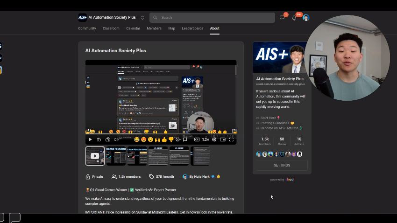Click the sidebar card title 'AI Automation Society Plus'
The width and height of the screenshot is (397, 223).
(280, 79)
